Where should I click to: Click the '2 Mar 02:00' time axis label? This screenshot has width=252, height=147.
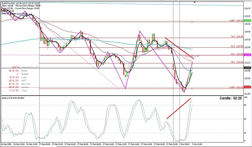point(197,144)
